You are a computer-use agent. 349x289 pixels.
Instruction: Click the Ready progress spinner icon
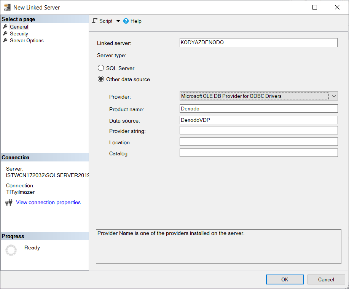pyautogui.click(x=11, y=250)
